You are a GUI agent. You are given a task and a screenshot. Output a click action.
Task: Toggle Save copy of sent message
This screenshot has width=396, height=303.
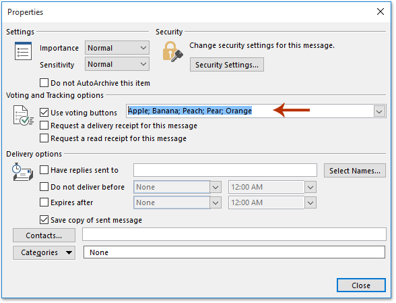[44, 220]
